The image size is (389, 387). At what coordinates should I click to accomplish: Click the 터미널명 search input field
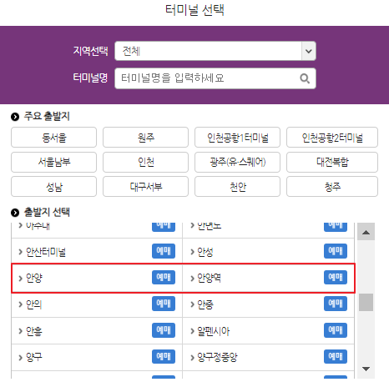[215, 78]
